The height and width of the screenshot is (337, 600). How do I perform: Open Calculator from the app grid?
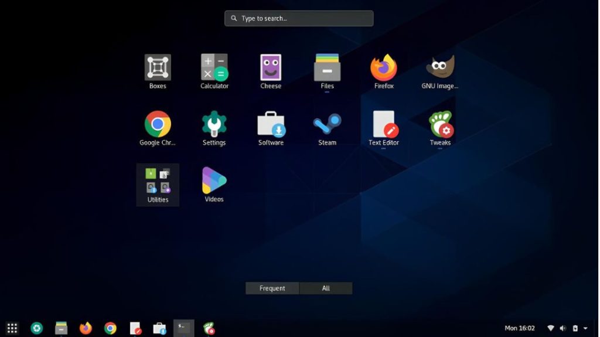pos(214,72)
